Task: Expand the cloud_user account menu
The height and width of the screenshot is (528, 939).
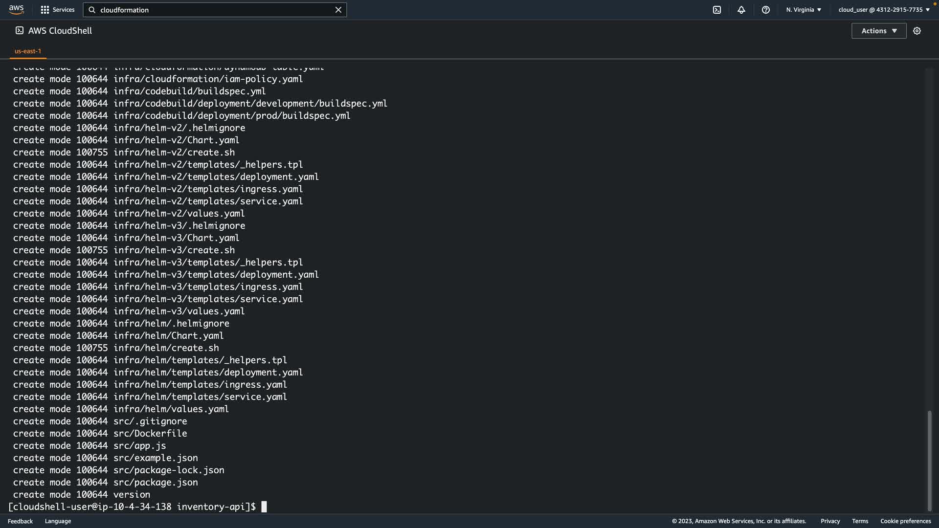Action: [x=884, y=10]
